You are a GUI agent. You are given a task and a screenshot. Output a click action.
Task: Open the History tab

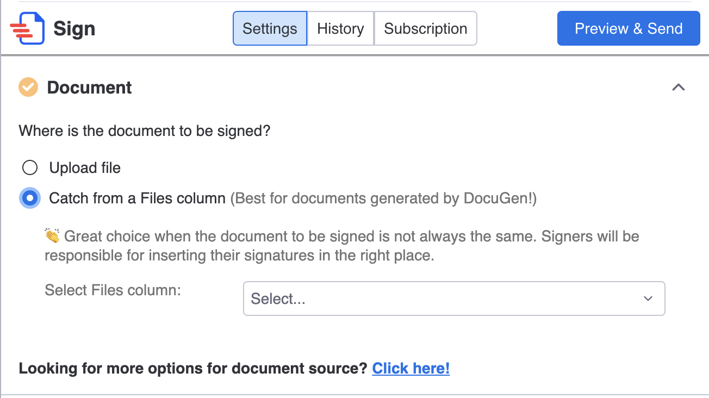340,28
